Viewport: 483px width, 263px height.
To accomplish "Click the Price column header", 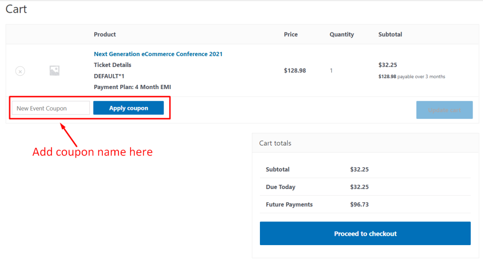I will tap(291, 34).
